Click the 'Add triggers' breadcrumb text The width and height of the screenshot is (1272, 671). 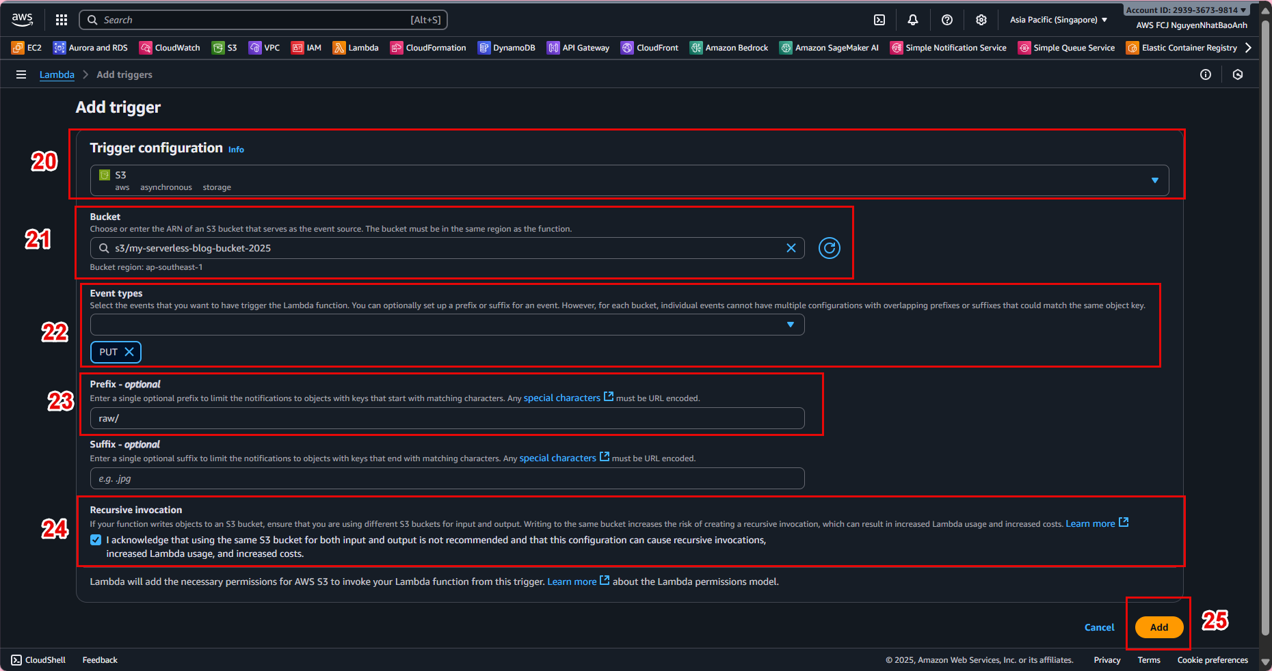coord(124,74)
